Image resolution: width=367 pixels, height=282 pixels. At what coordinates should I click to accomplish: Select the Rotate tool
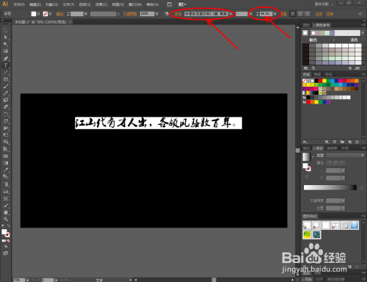pos(6,114)
